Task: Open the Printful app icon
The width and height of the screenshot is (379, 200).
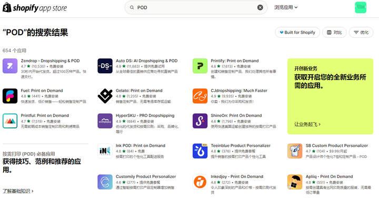Action: coord(10,121)
